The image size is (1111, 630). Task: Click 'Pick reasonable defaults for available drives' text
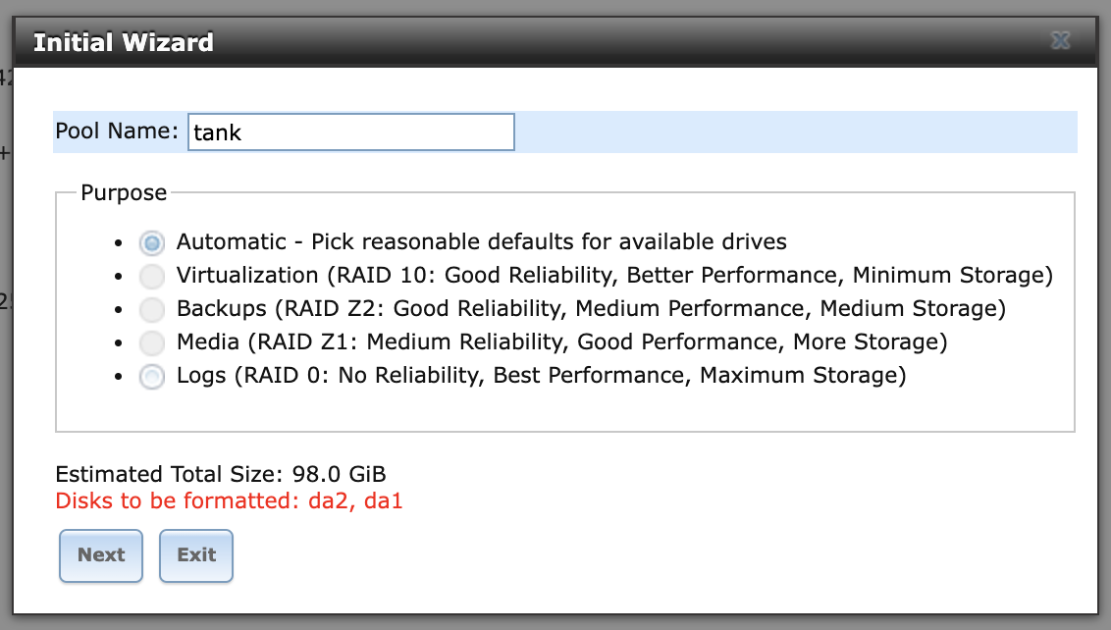[549, 241]
